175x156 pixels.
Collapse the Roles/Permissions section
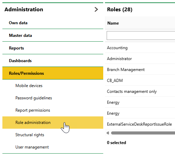point(53,73)
